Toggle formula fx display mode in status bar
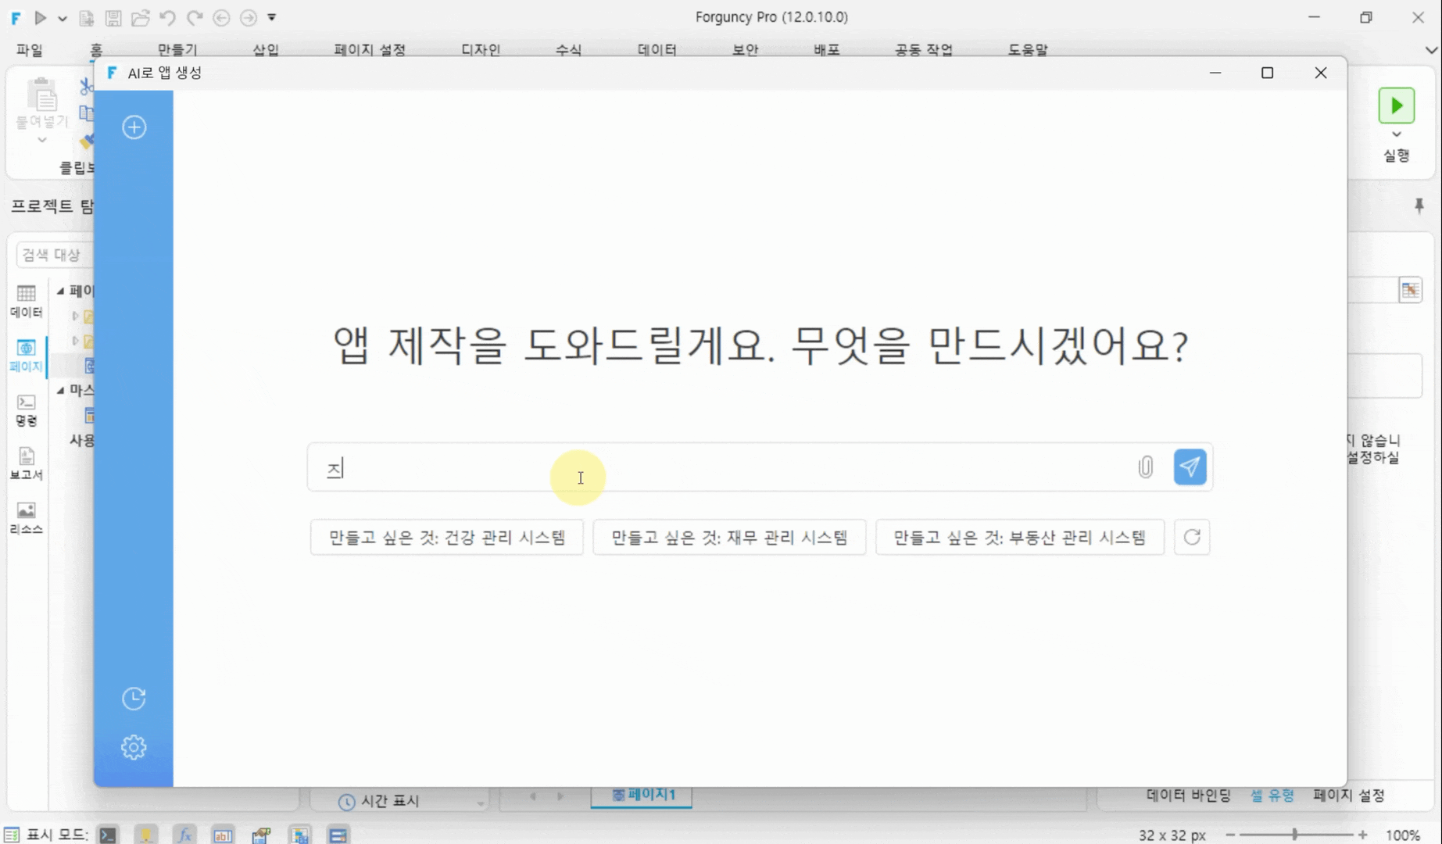The width and height of the screenshot is (1442, 844). (184, 835)
